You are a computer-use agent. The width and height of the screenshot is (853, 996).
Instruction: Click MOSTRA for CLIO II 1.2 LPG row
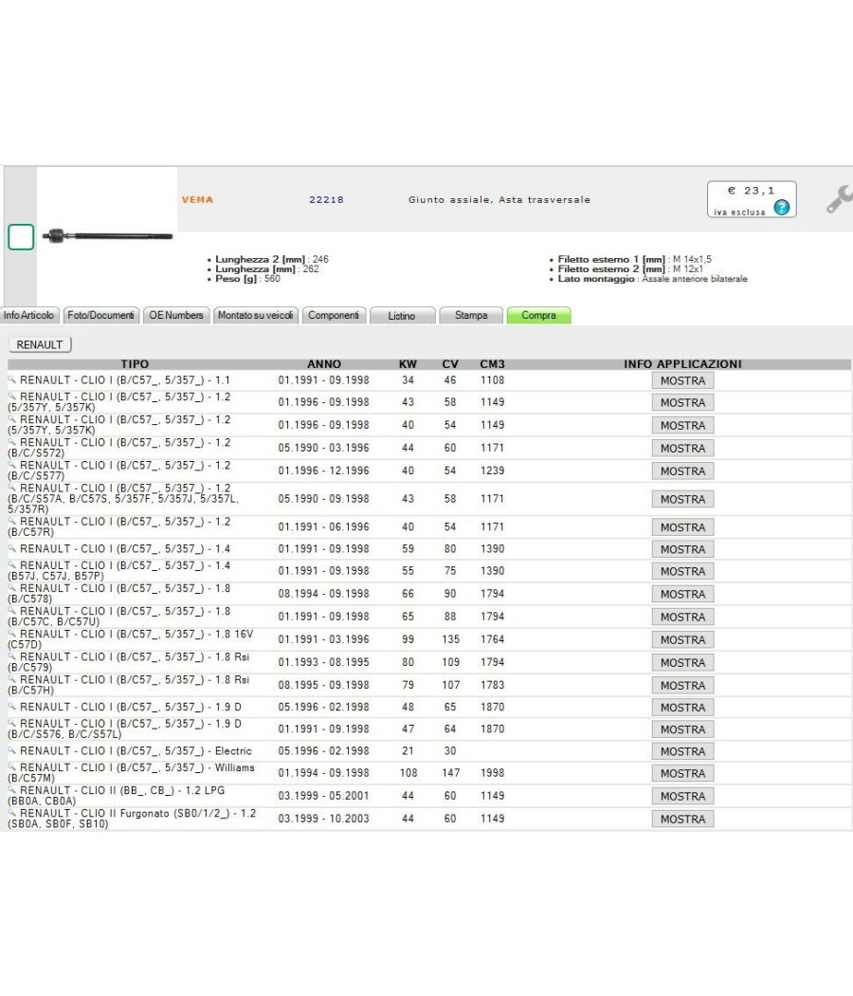pos(683,796)
